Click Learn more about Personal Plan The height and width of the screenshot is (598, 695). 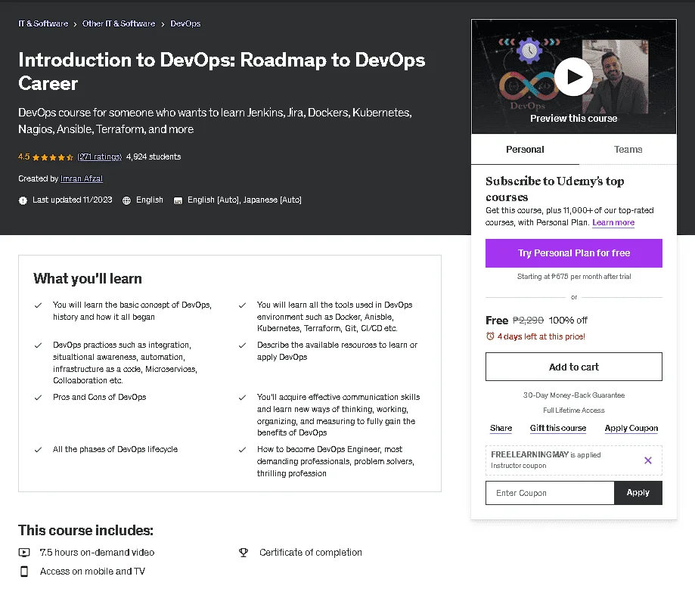613,222
